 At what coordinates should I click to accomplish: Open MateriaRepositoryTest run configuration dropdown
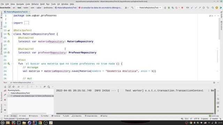click(x=149, y=8)
